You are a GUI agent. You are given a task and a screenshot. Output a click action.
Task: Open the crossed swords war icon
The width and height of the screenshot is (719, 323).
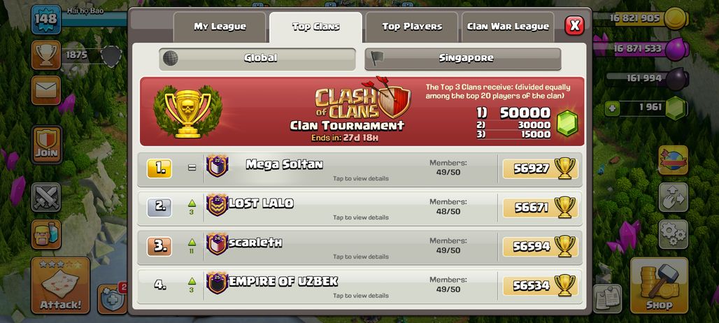click(x=46, y=197)
